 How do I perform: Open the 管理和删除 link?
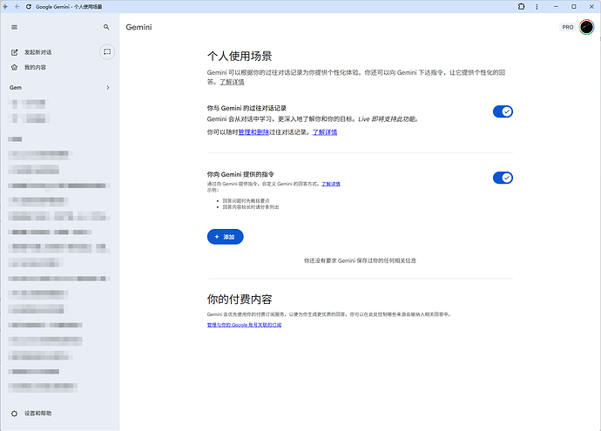(253, 132)
